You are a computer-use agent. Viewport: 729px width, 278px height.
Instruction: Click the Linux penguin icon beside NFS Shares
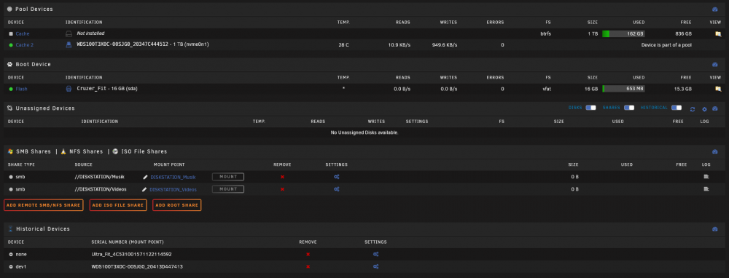click(x=63, y=151)
